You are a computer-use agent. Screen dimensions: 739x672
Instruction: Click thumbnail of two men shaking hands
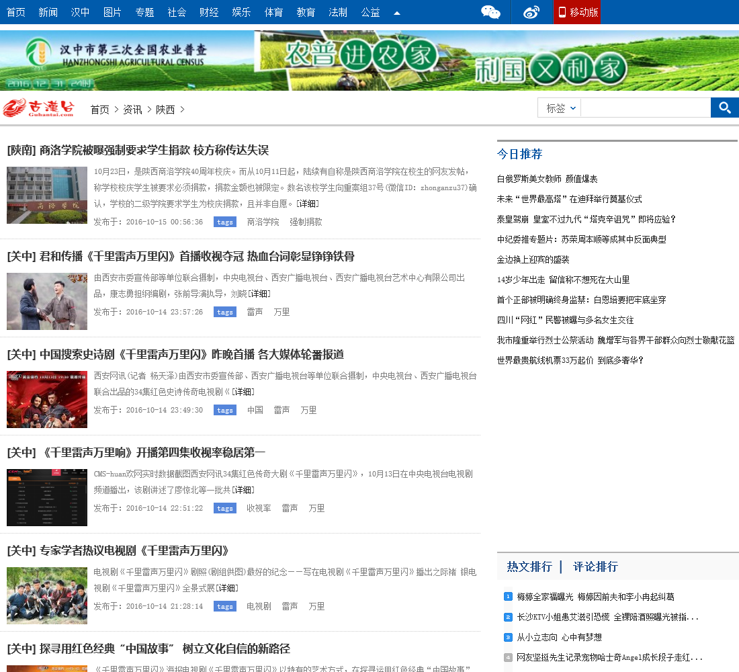tap(46, 301)
